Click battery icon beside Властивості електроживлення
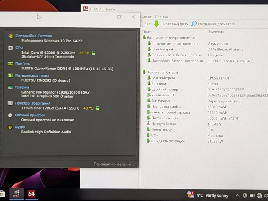The width and height of the screenshot is (268, 201). point(144,37)
